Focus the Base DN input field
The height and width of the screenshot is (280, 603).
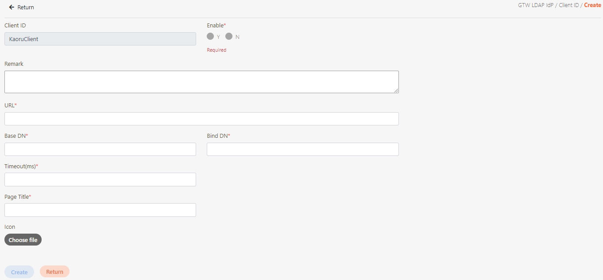tap(100, 149)
